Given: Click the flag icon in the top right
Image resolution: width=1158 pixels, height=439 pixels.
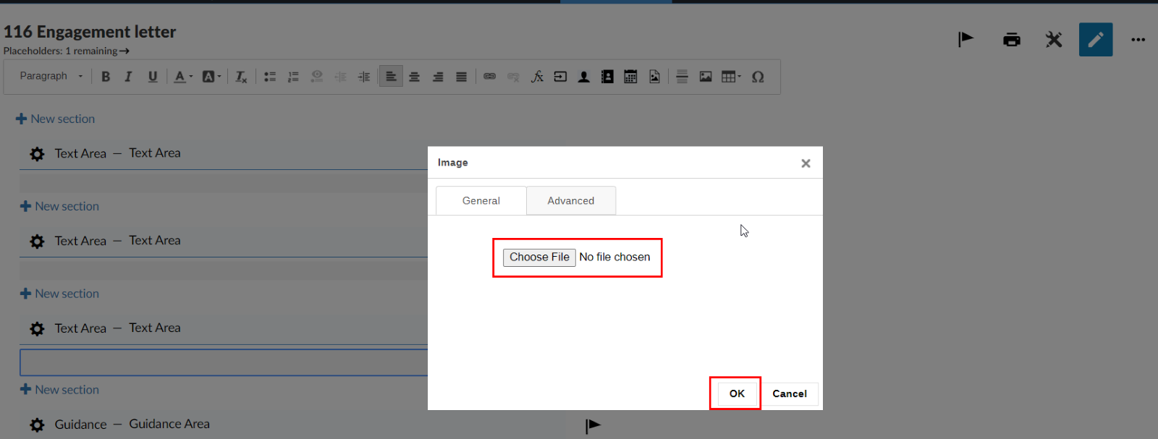Looking at the screenshot, I should pos(965,40).
